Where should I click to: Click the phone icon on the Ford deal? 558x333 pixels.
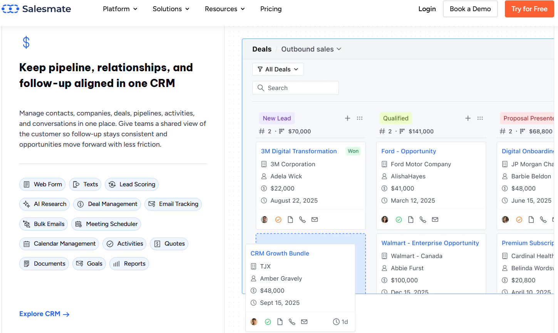tap(423, 219)
